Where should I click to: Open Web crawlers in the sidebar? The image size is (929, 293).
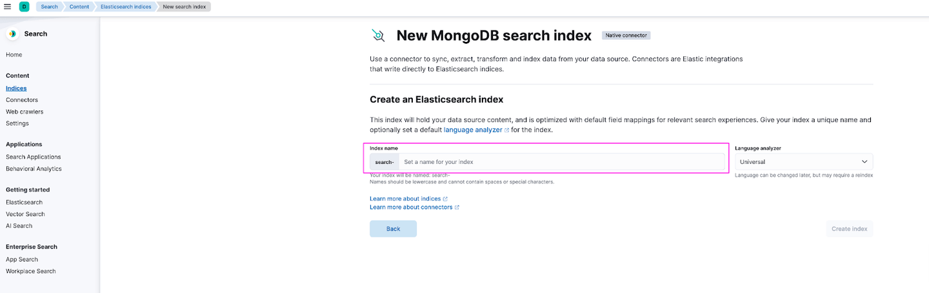(25, 112)
